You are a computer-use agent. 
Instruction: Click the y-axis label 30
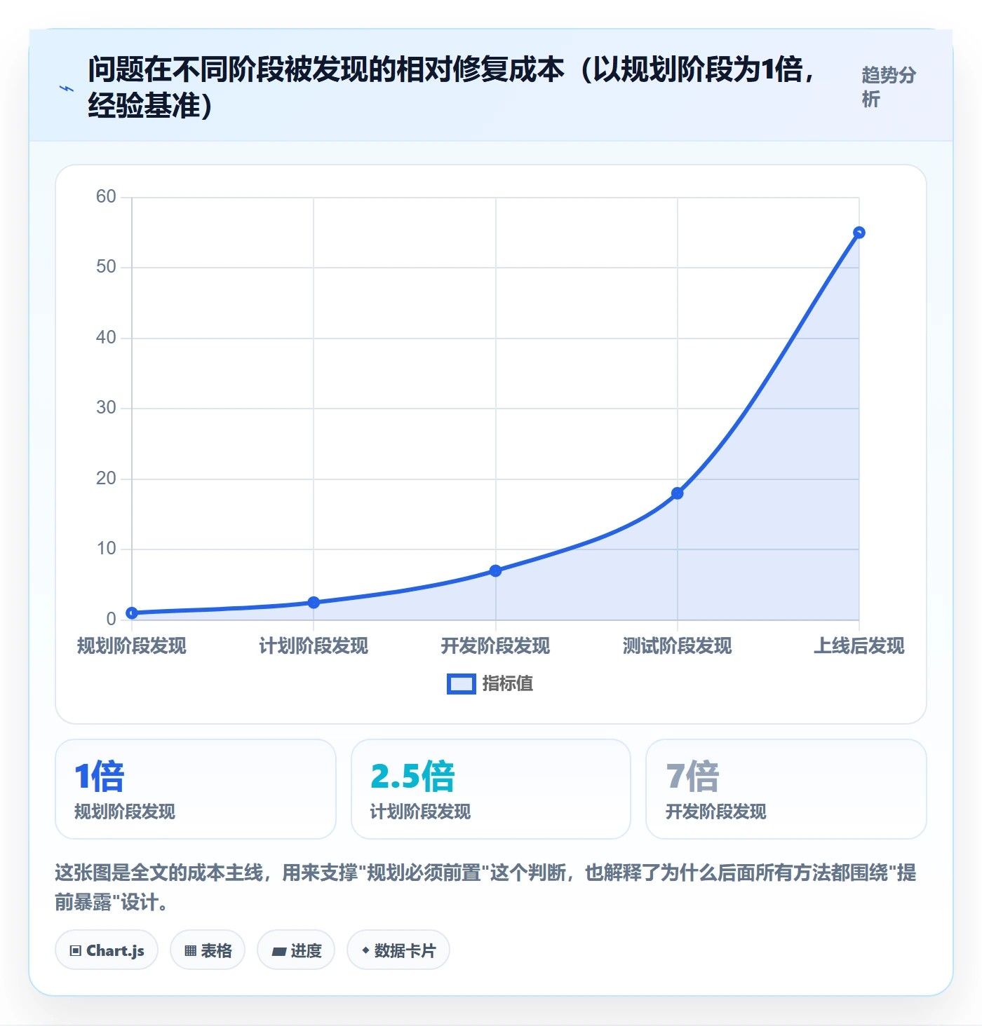click(106, 408)
